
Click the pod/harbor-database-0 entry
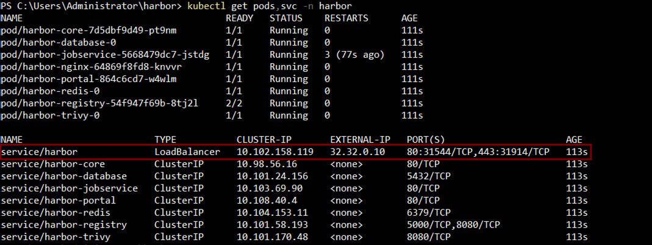[x=59, y=43]
